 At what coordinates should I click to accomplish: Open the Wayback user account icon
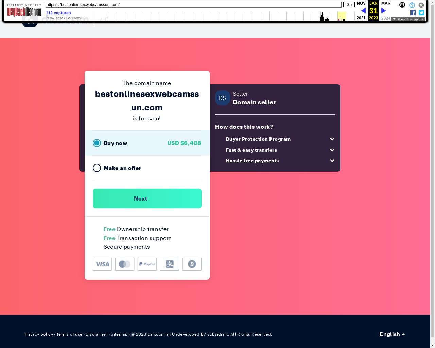tap(402, 5)
